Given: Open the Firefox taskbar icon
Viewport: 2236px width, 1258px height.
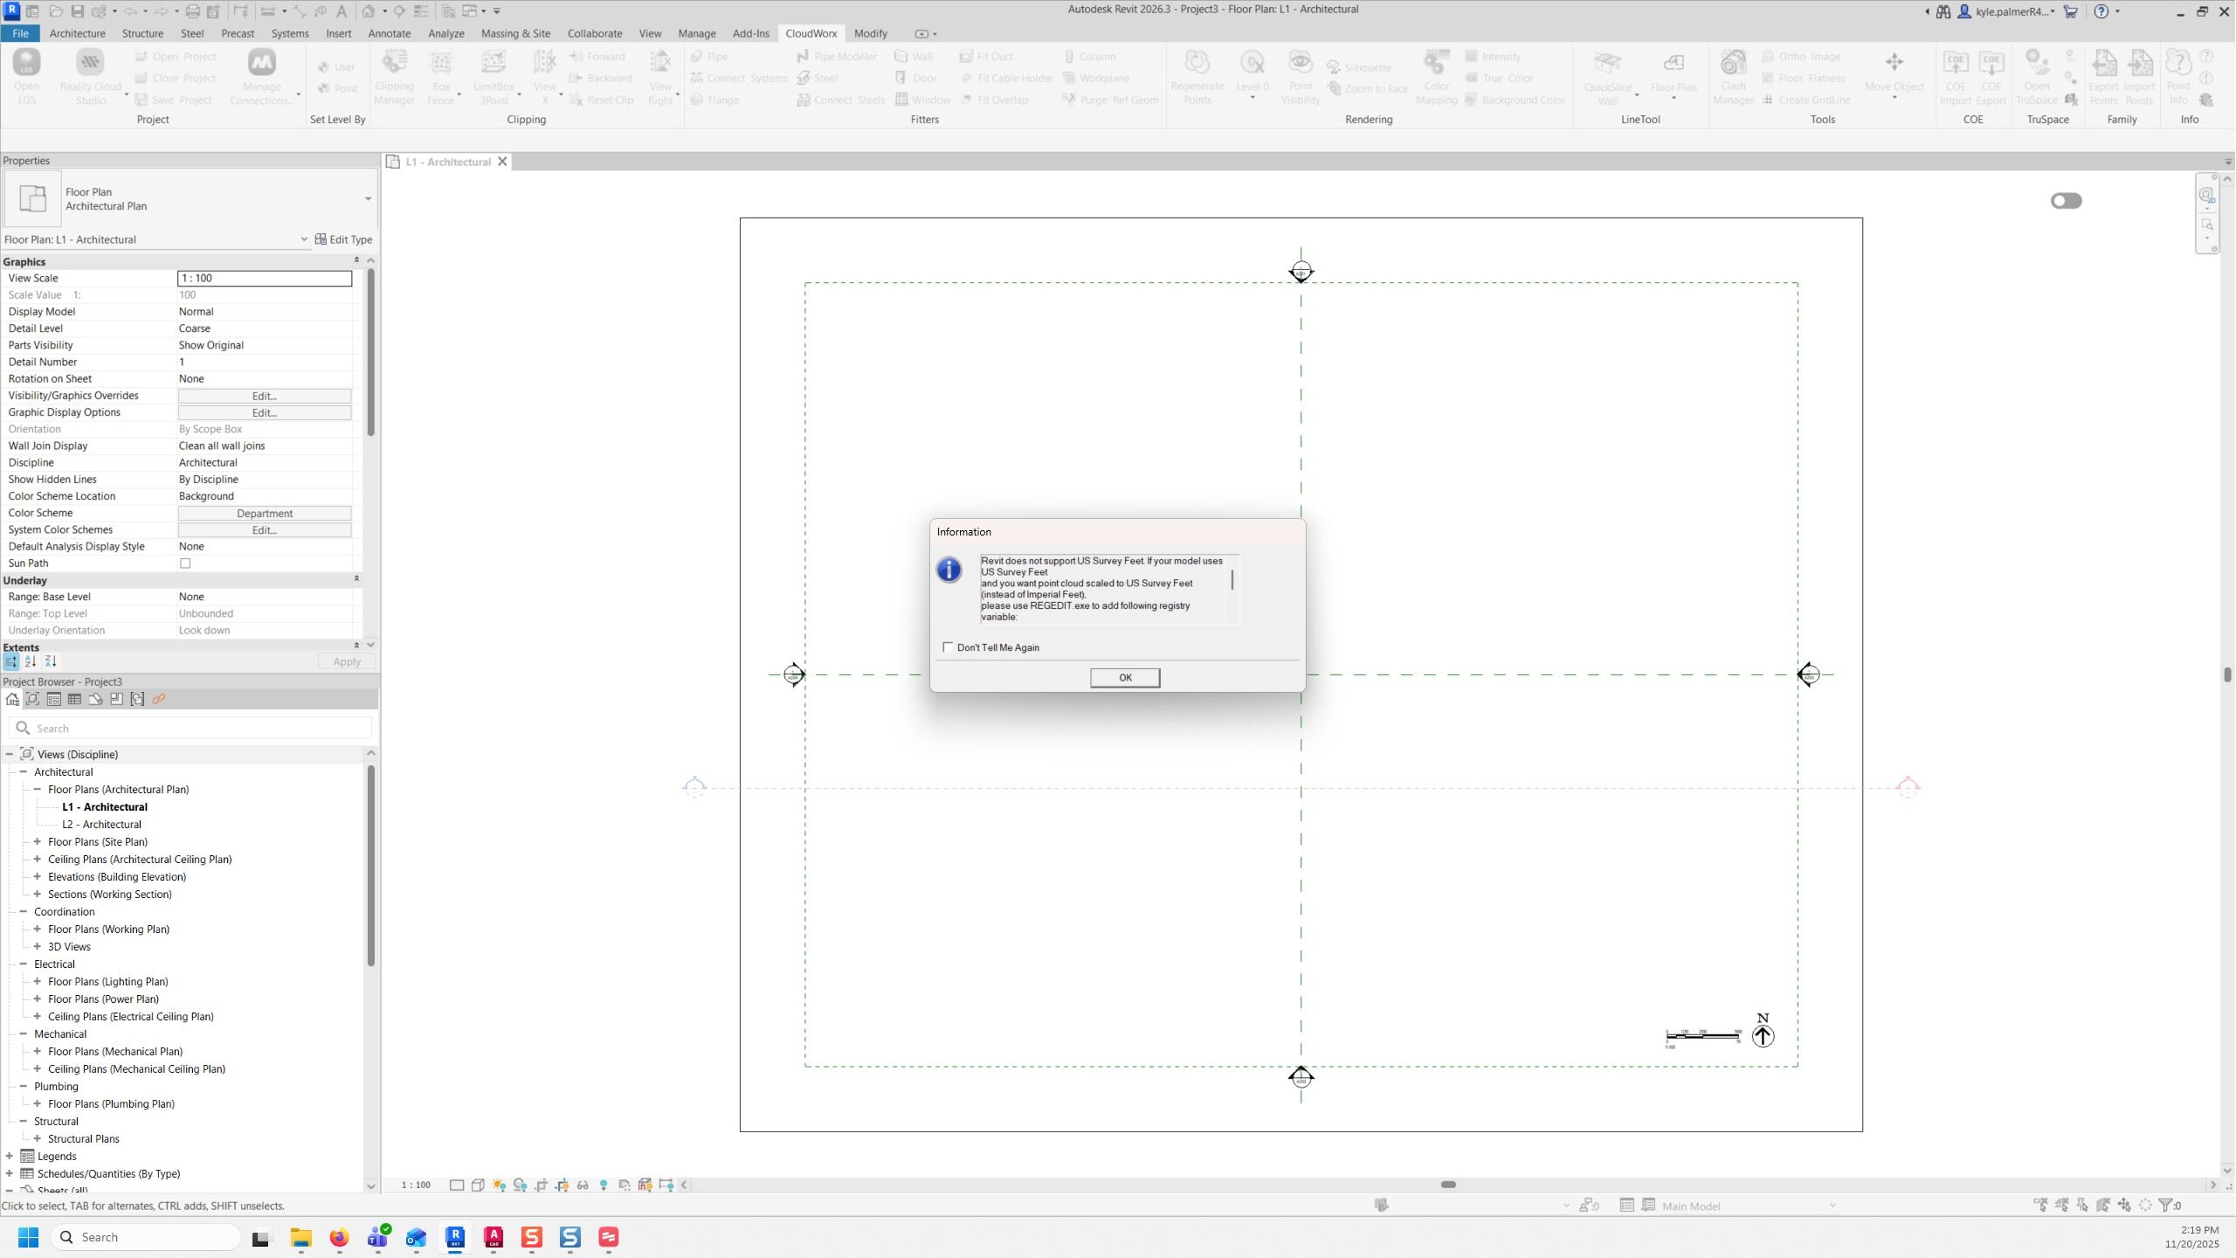Looking at the screenshot, I should [339, 1237].
